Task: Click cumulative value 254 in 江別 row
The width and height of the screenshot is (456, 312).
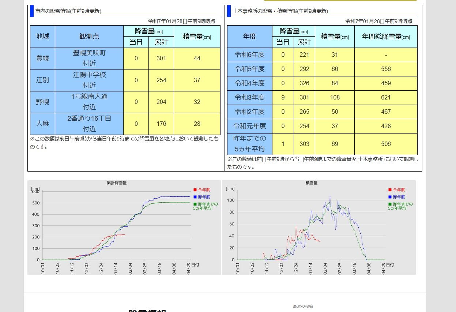Action: point(161,80)
